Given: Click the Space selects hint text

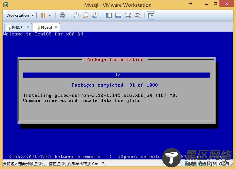Looking at the screenshot, I should (x=139, y=157).
